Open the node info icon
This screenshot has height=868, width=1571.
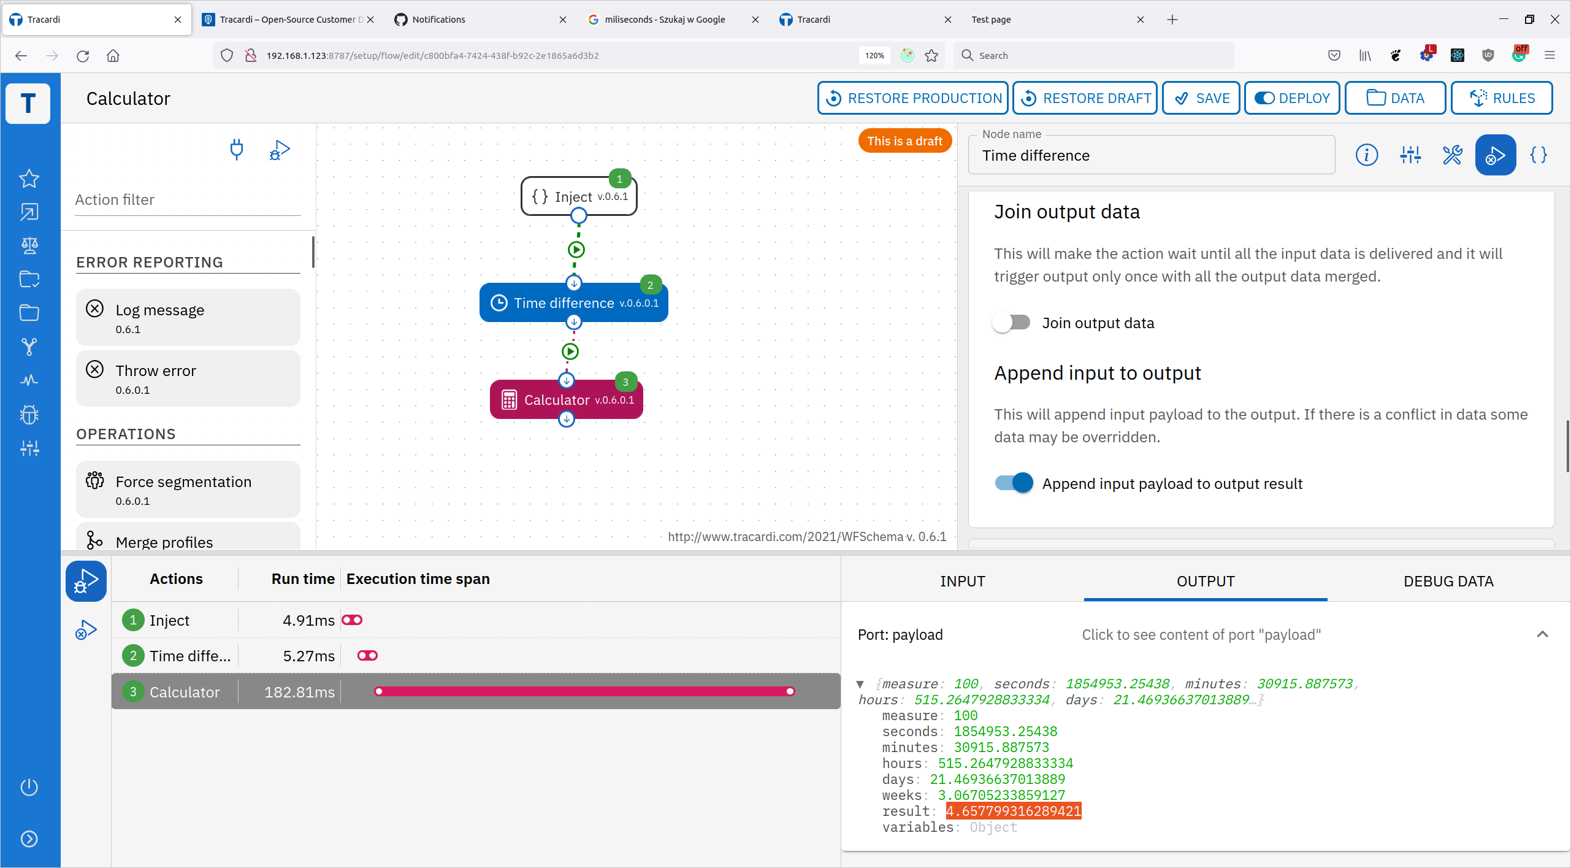(x=1366, y=155)
